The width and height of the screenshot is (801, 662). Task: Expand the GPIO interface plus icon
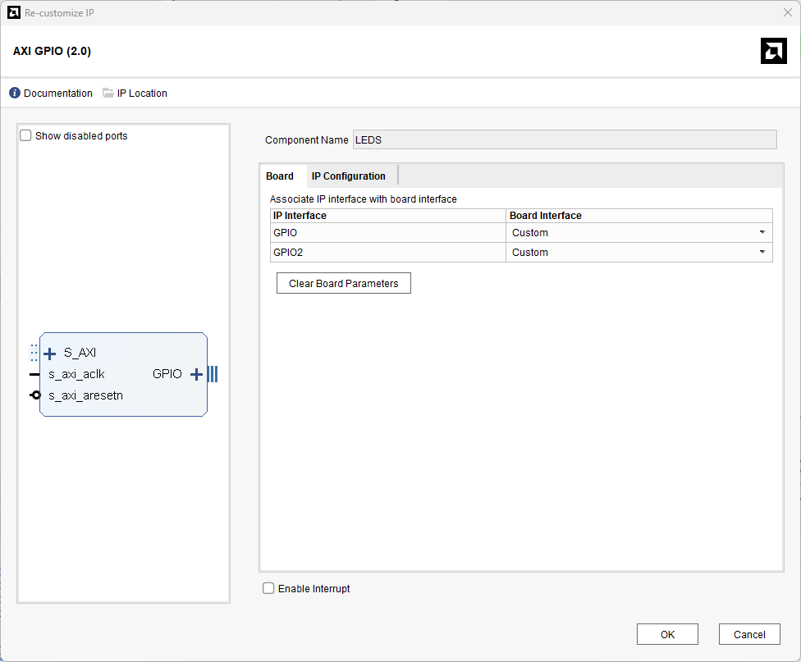click(196, 374)
